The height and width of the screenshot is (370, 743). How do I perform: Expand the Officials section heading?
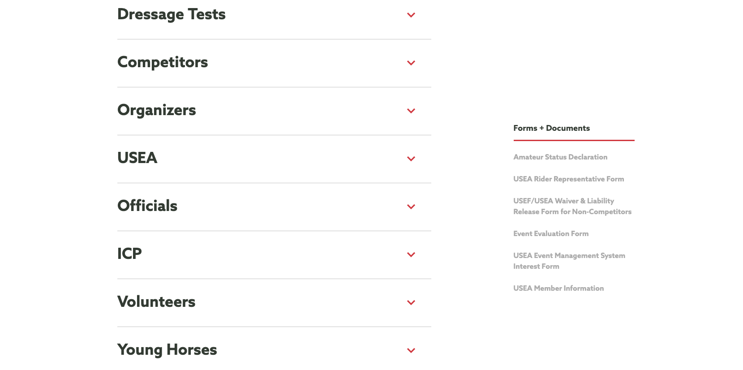pos(147,206)
